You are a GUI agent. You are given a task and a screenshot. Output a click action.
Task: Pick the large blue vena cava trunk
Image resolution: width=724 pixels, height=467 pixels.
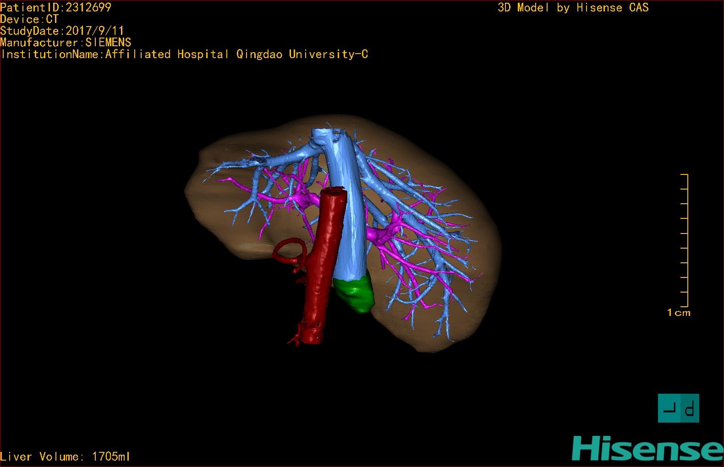(x=347, y=206)
